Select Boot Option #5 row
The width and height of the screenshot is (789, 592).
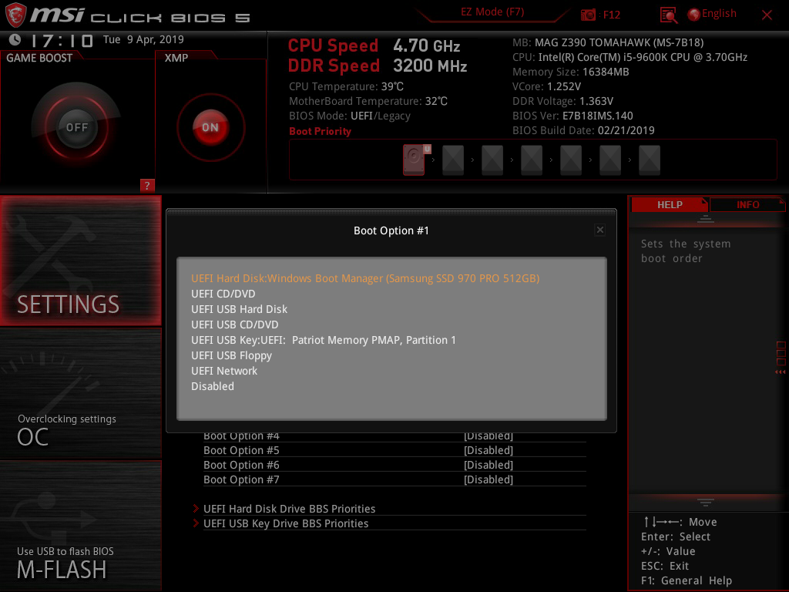[x=394, y=450]
